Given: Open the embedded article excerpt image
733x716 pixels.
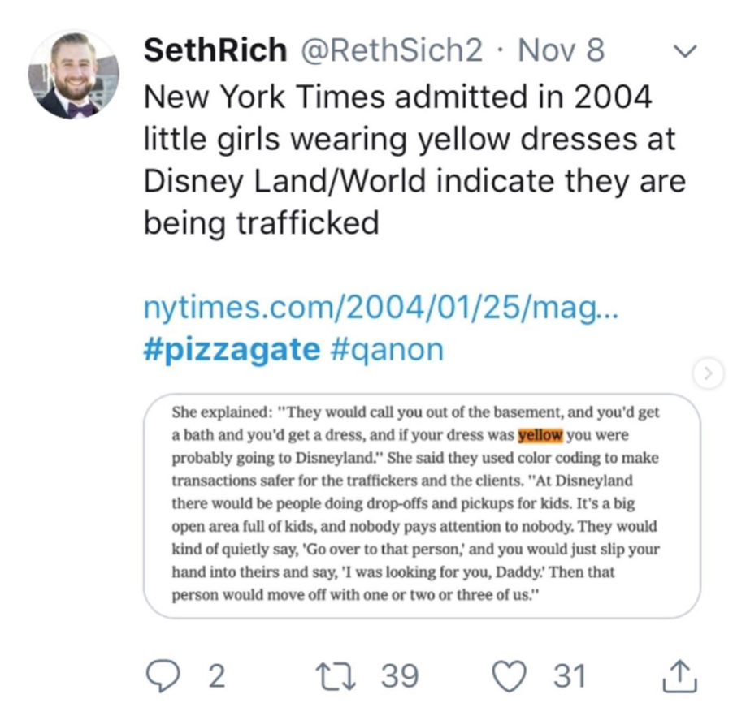Looking at the screenshot, I should click(x=421, y=504).
